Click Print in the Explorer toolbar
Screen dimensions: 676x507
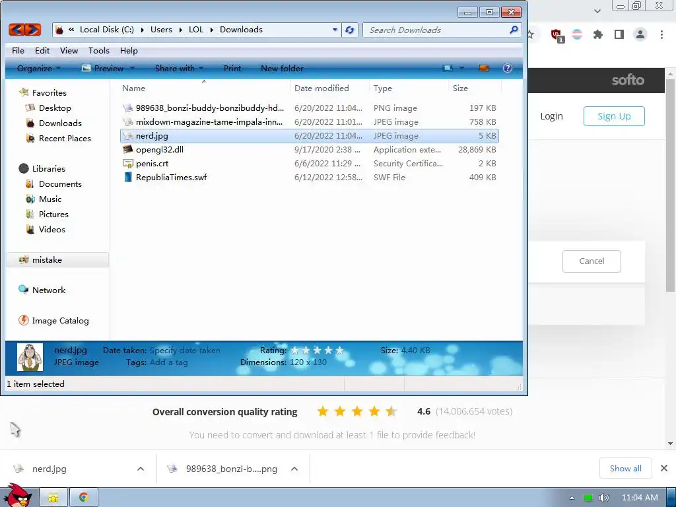pyautogui.click(x=232, y=68)
